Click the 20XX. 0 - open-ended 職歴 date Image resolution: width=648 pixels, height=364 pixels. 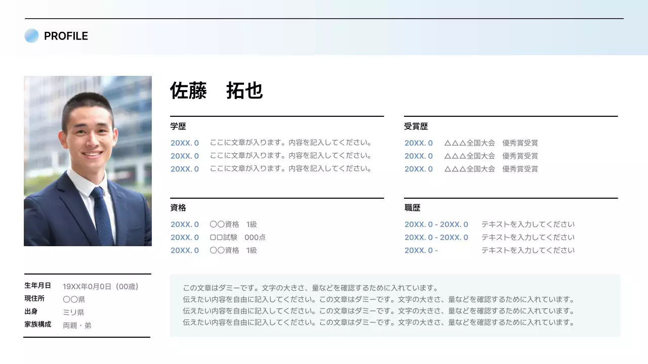[420, 250]
